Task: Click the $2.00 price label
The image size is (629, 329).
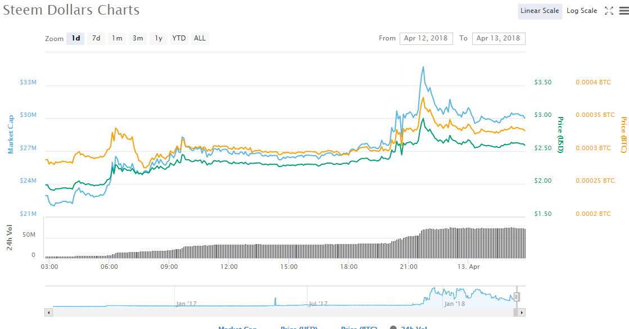Action: coord(543,181)
